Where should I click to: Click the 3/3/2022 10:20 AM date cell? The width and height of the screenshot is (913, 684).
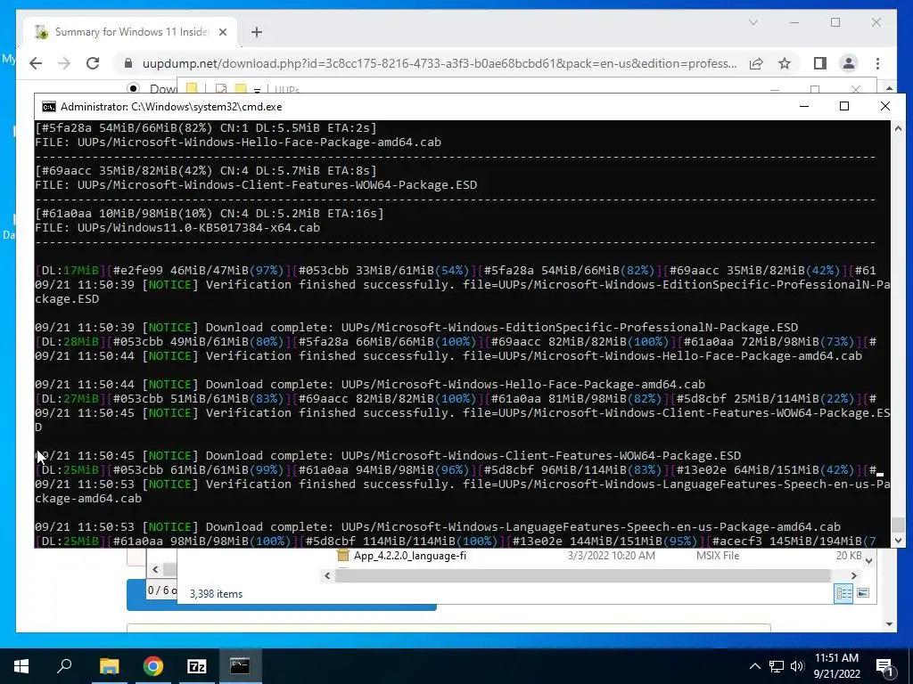tap(612, 556)
